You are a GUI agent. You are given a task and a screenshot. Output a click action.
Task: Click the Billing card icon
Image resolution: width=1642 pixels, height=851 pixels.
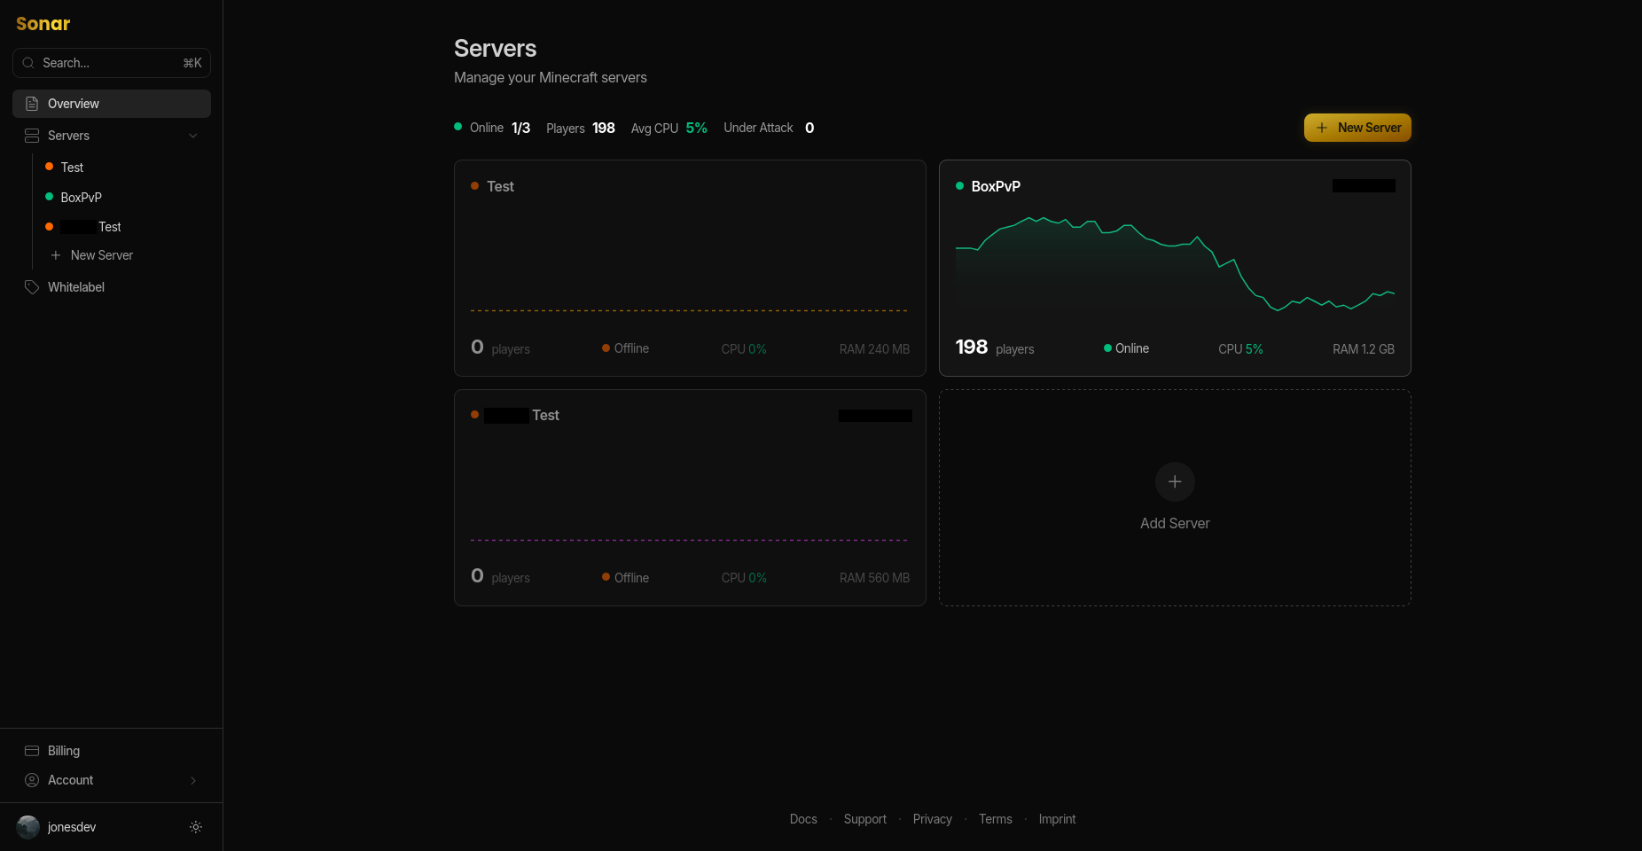click(32, 751)
